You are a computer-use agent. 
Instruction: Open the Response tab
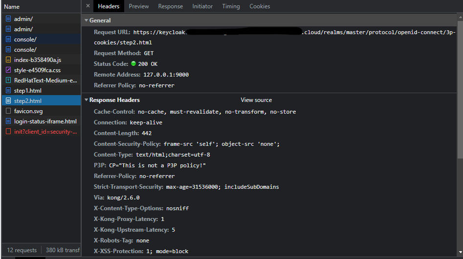[170, 6]
